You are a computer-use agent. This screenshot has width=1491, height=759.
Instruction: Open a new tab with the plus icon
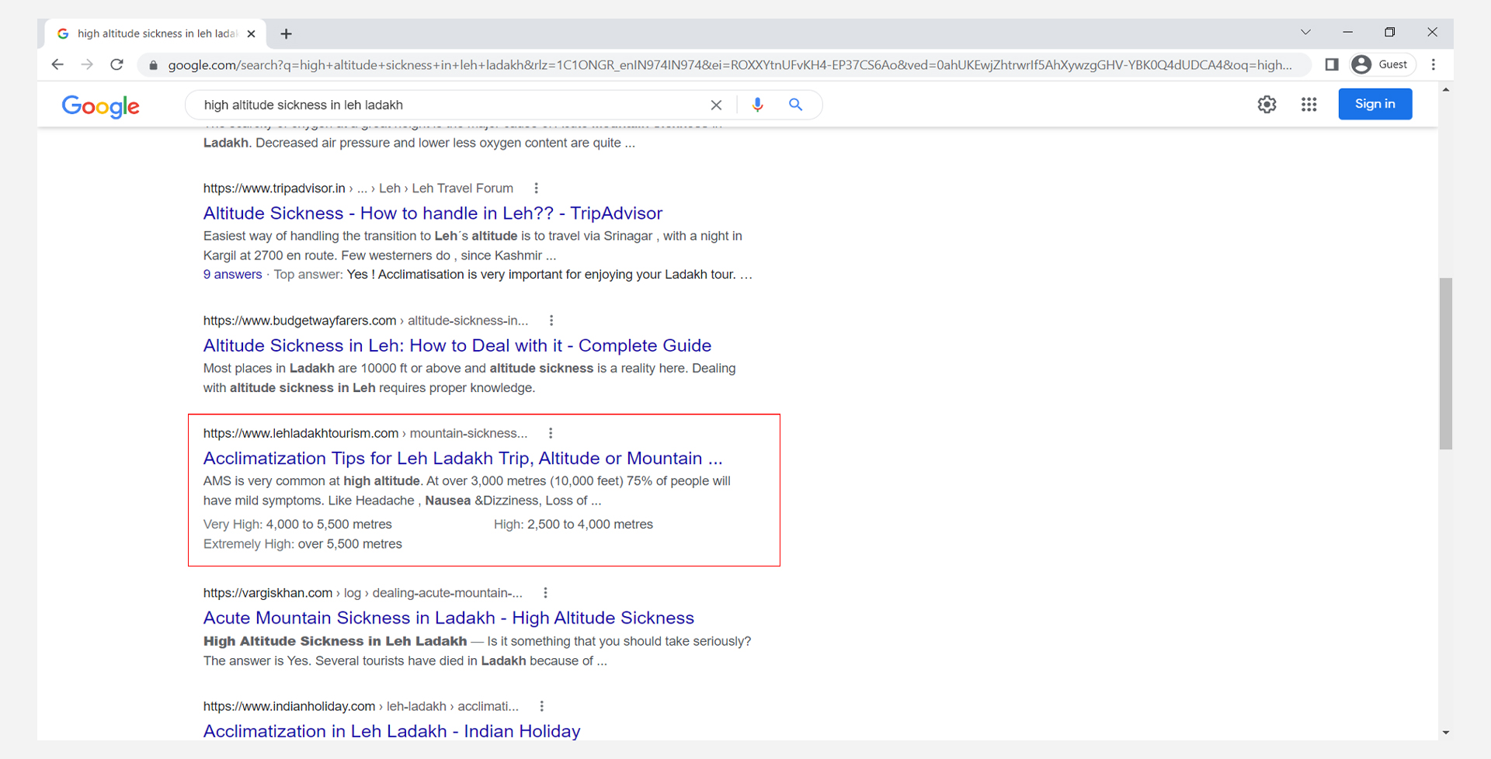coord(287,33)
